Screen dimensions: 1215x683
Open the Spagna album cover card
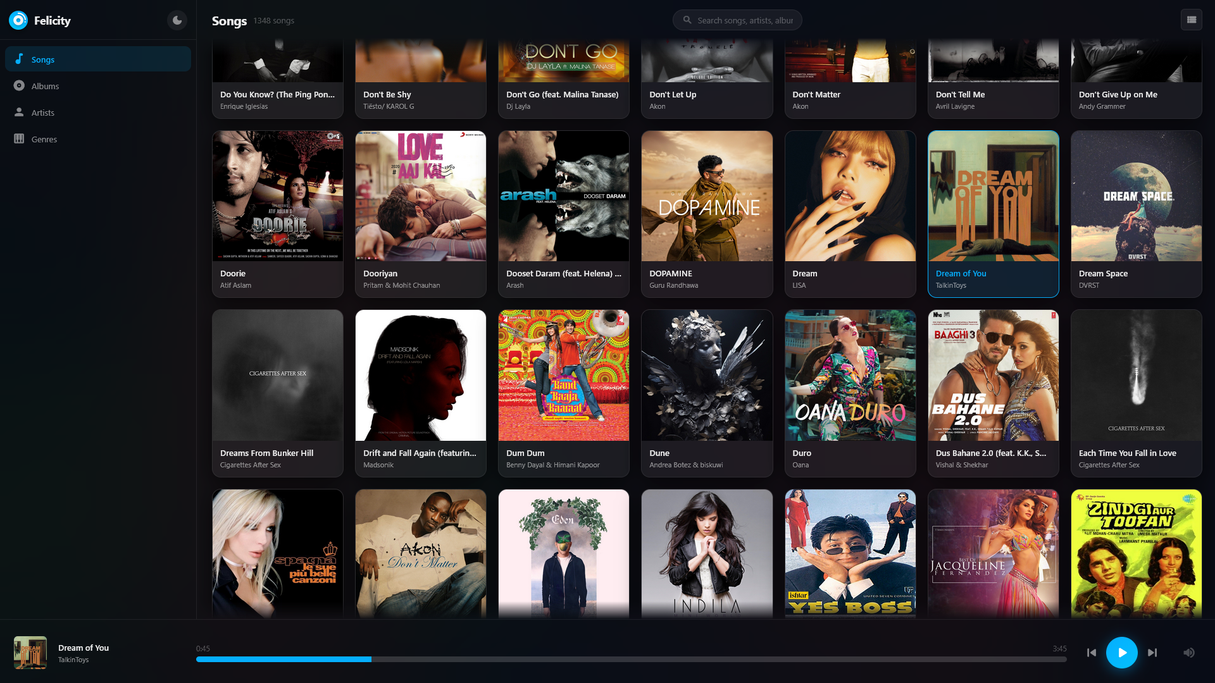[278, 554]
